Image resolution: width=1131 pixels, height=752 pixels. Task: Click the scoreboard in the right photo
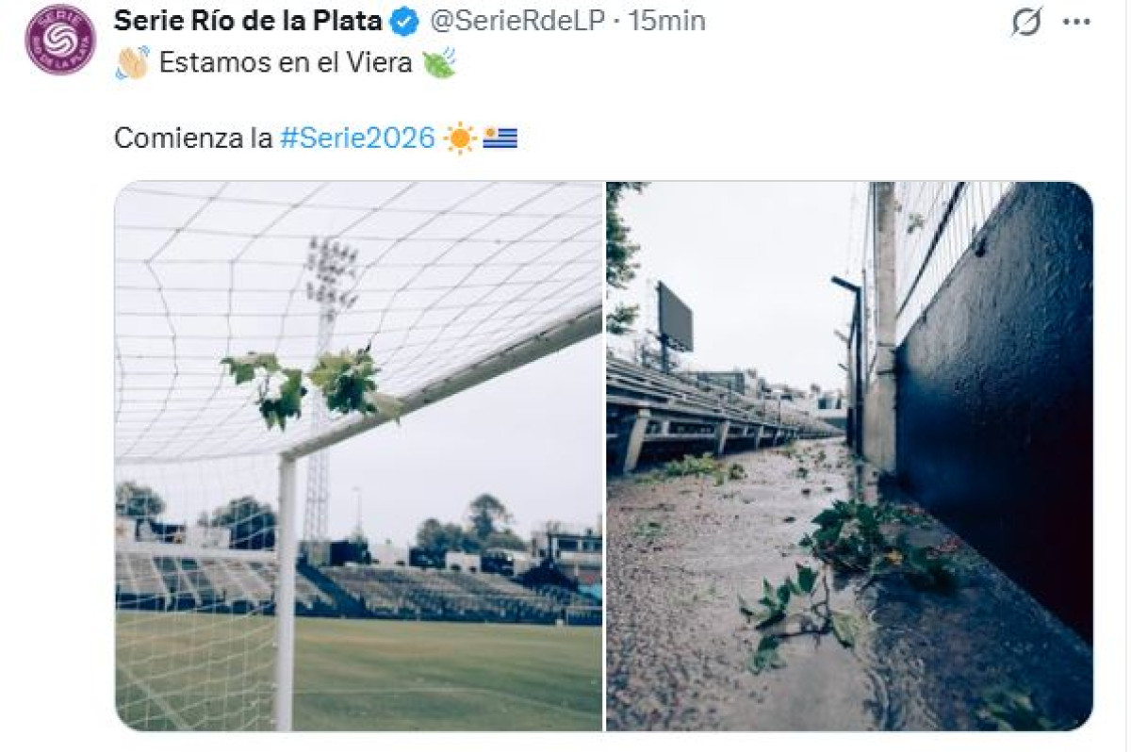pos(675,318)
